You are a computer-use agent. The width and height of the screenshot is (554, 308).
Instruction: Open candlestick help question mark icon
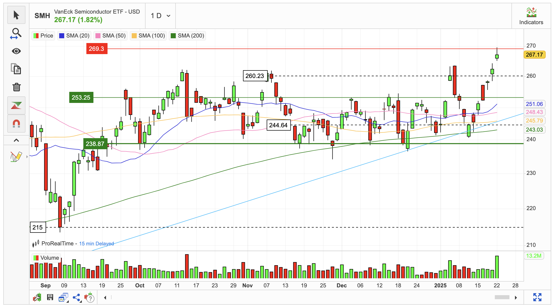89,297
